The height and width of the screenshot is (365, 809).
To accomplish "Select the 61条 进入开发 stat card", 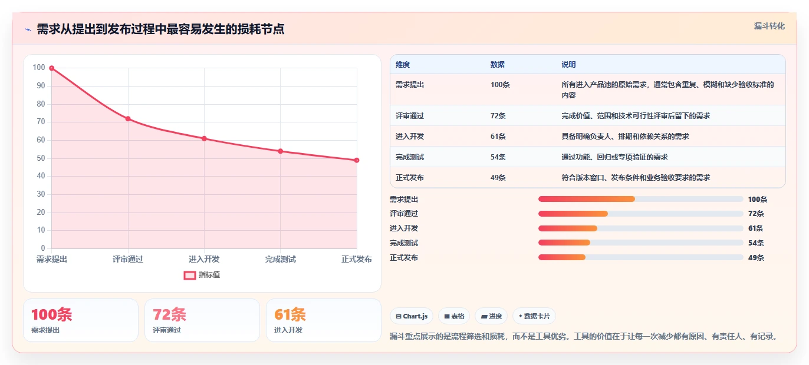I will (x=324, y=320).
